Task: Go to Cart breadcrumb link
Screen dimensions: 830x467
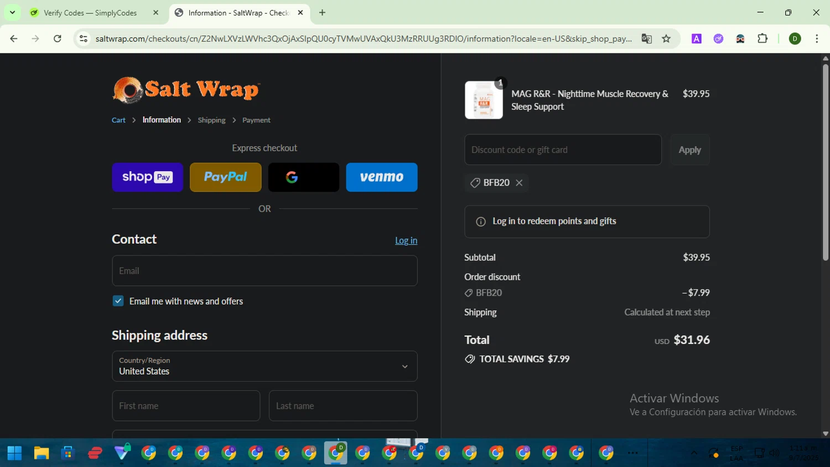Action: tap(118, 120)
